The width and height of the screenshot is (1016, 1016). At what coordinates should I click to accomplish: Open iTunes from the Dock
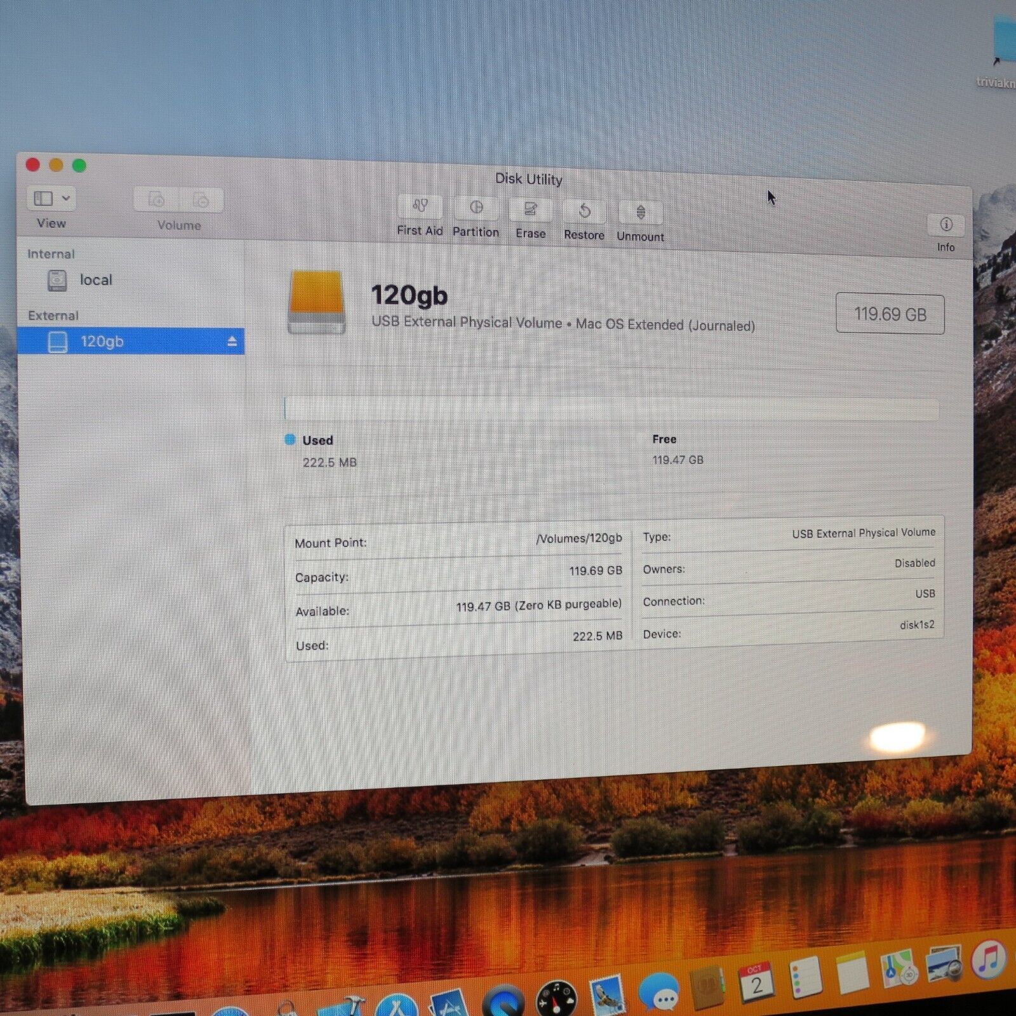click(989, 959)
